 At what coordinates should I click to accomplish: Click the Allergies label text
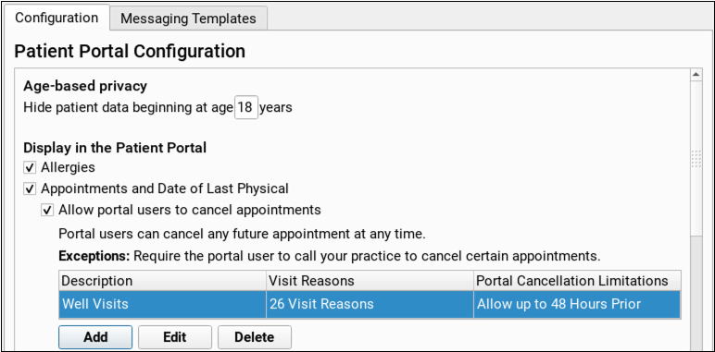(68, 167)
